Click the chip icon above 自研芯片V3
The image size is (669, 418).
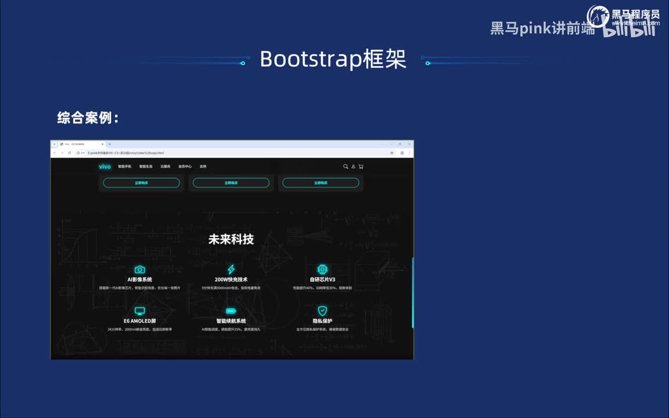[x=322, y=269]
